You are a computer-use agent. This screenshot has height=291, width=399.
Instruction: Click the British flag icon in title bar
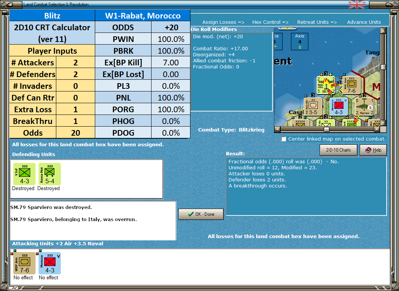click(357, 5)
